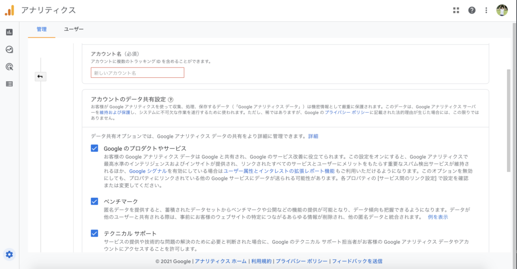Open 利用規約 footer link
The height and width of the screenshot is (269, 517).
(261, 261)
